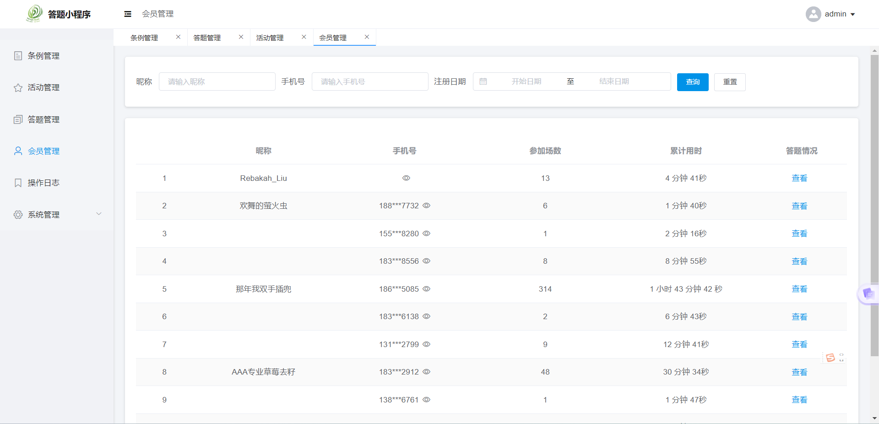Click 查看 for the 131***2799 row

[x=799, y=344]
